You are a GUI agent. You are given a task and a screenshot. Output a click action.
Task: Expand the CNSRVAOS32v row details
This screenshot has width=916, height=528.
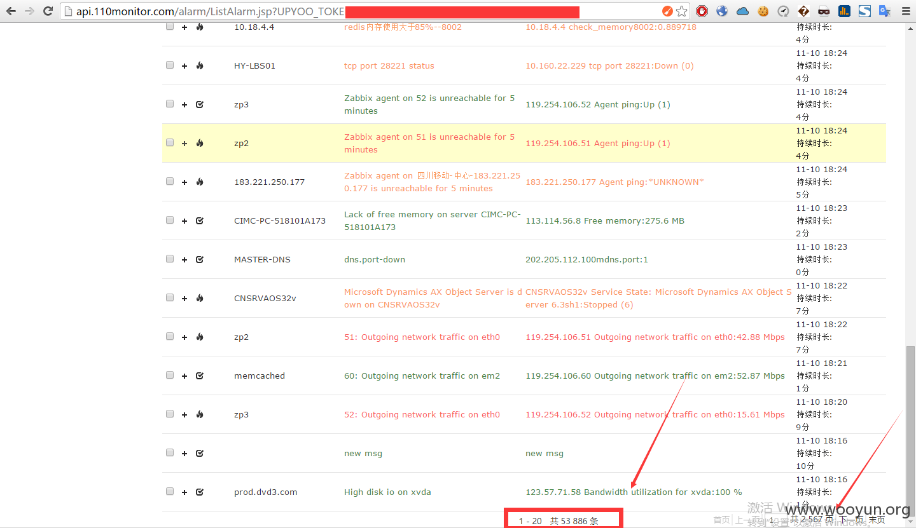pyautogui.click(x=184, y=299)
